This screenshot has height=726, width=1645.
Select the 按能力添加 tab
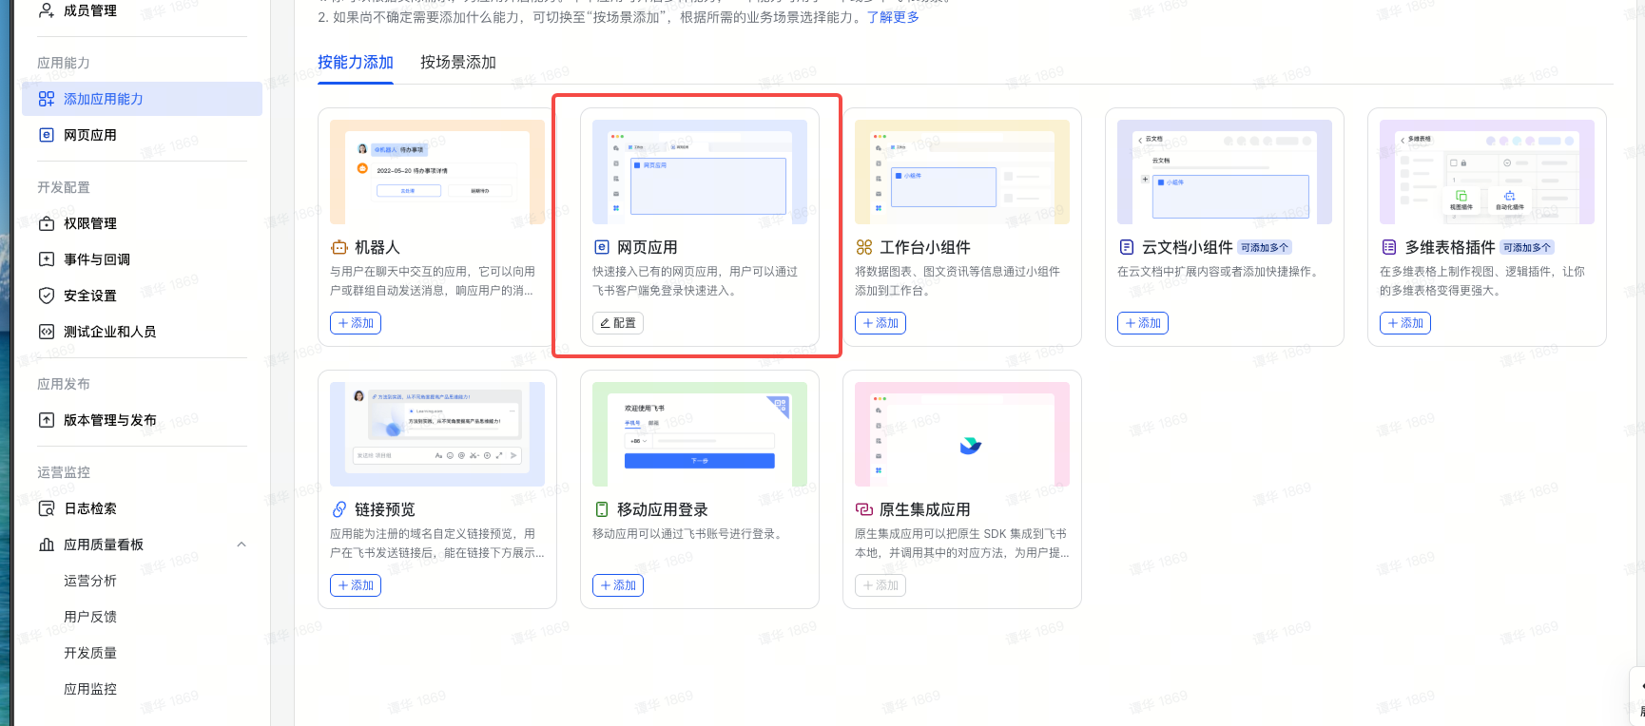click(x=355, y=63)
